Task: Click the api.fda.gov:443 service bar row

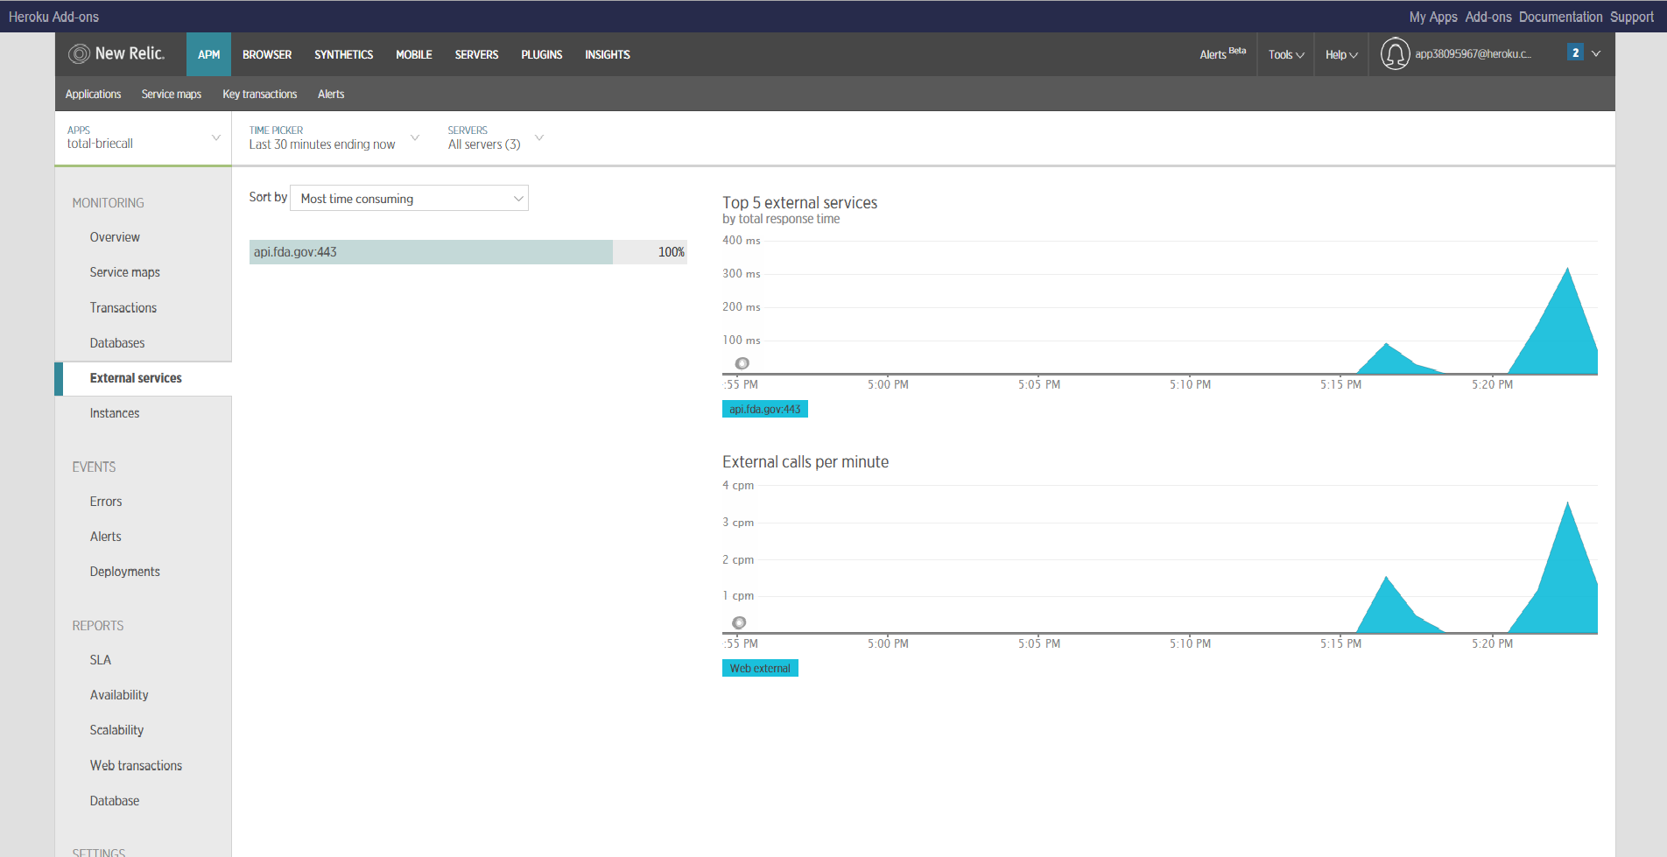Action: 468,252
